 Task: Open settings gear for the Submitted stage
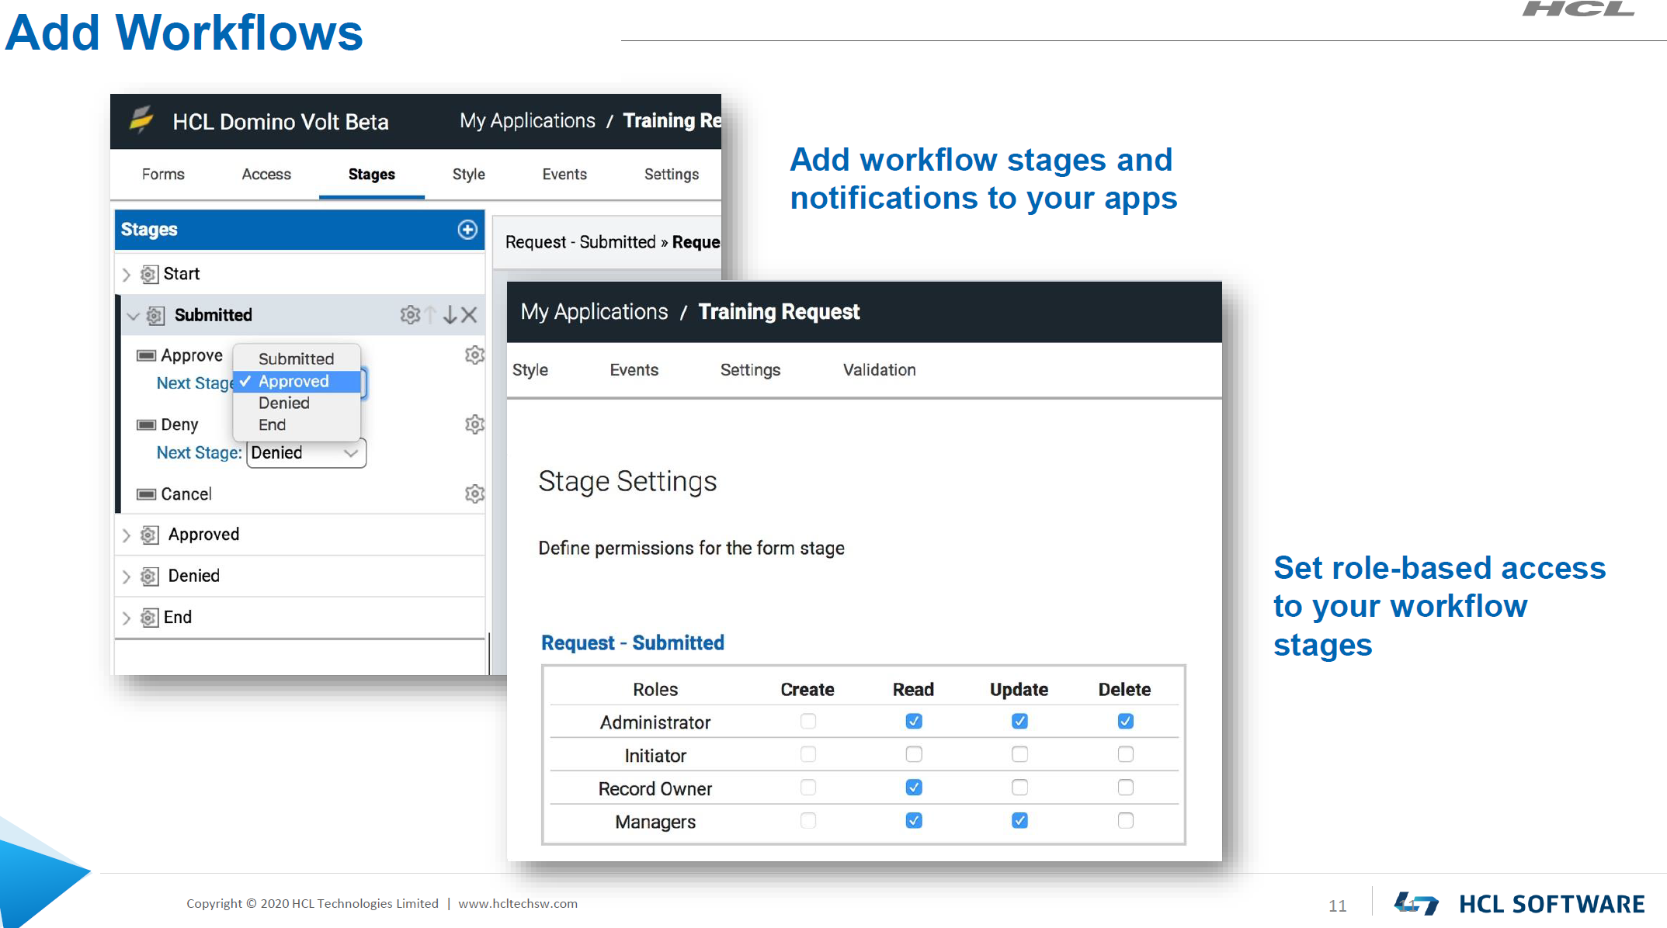[410, 314]
